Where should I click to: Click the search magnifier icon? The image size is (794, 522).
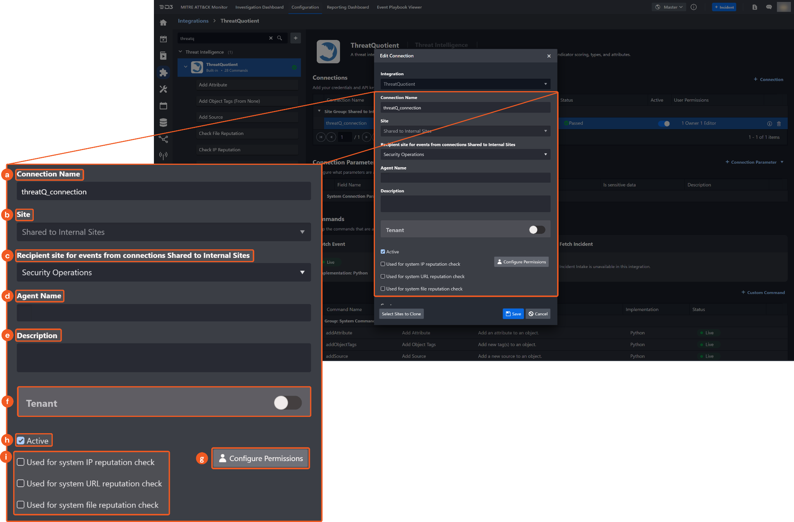280,38
